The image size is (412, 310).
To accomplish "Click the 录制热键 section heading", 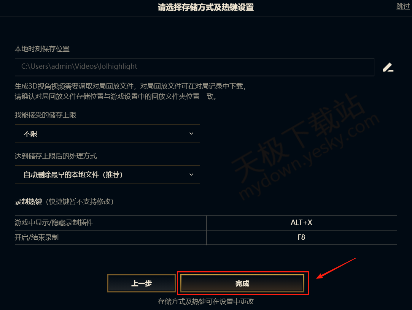I will pos(29,202).
